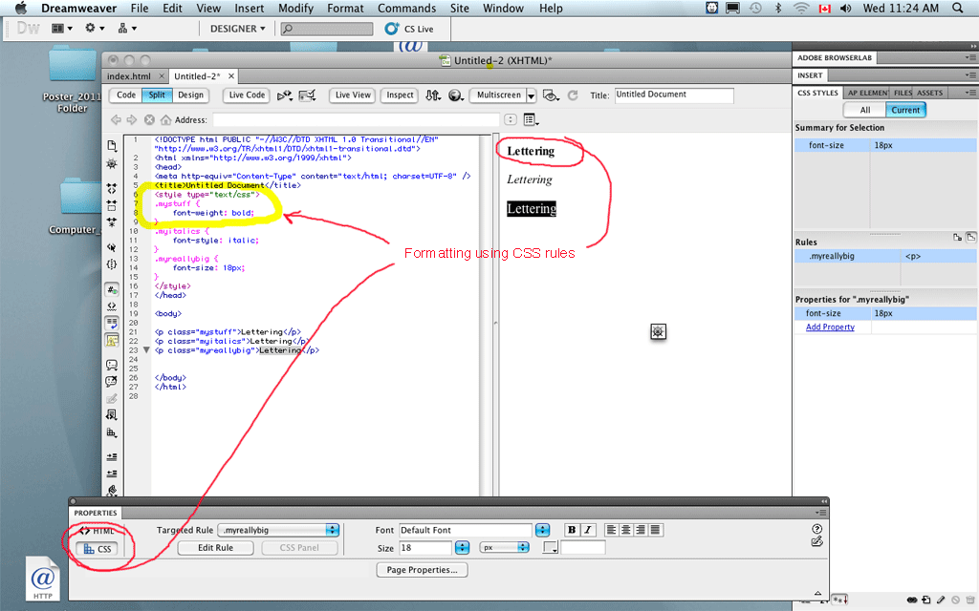Screen dimensions: 979x611
Task: Click the File Management icon in the document toolbar
Action: tap(433, 95)
